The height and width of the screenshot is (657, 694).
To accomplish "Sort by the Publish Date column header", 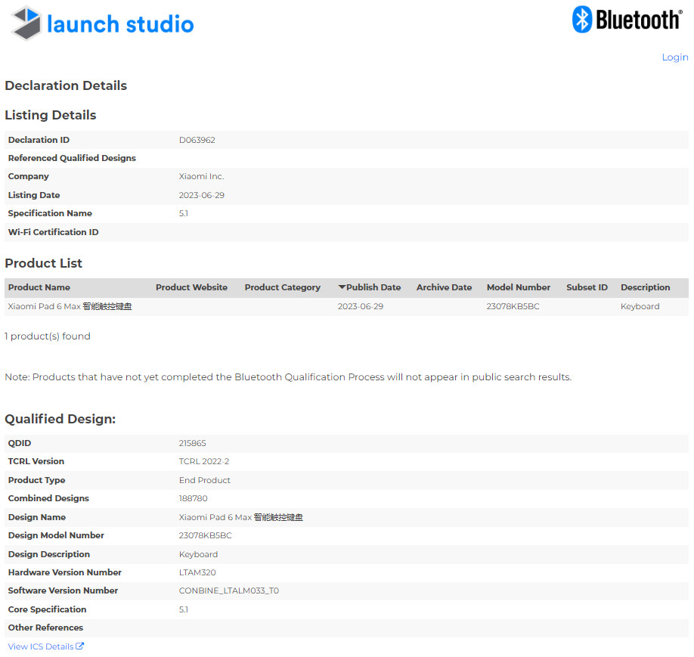I will click(x=373, y=287).
